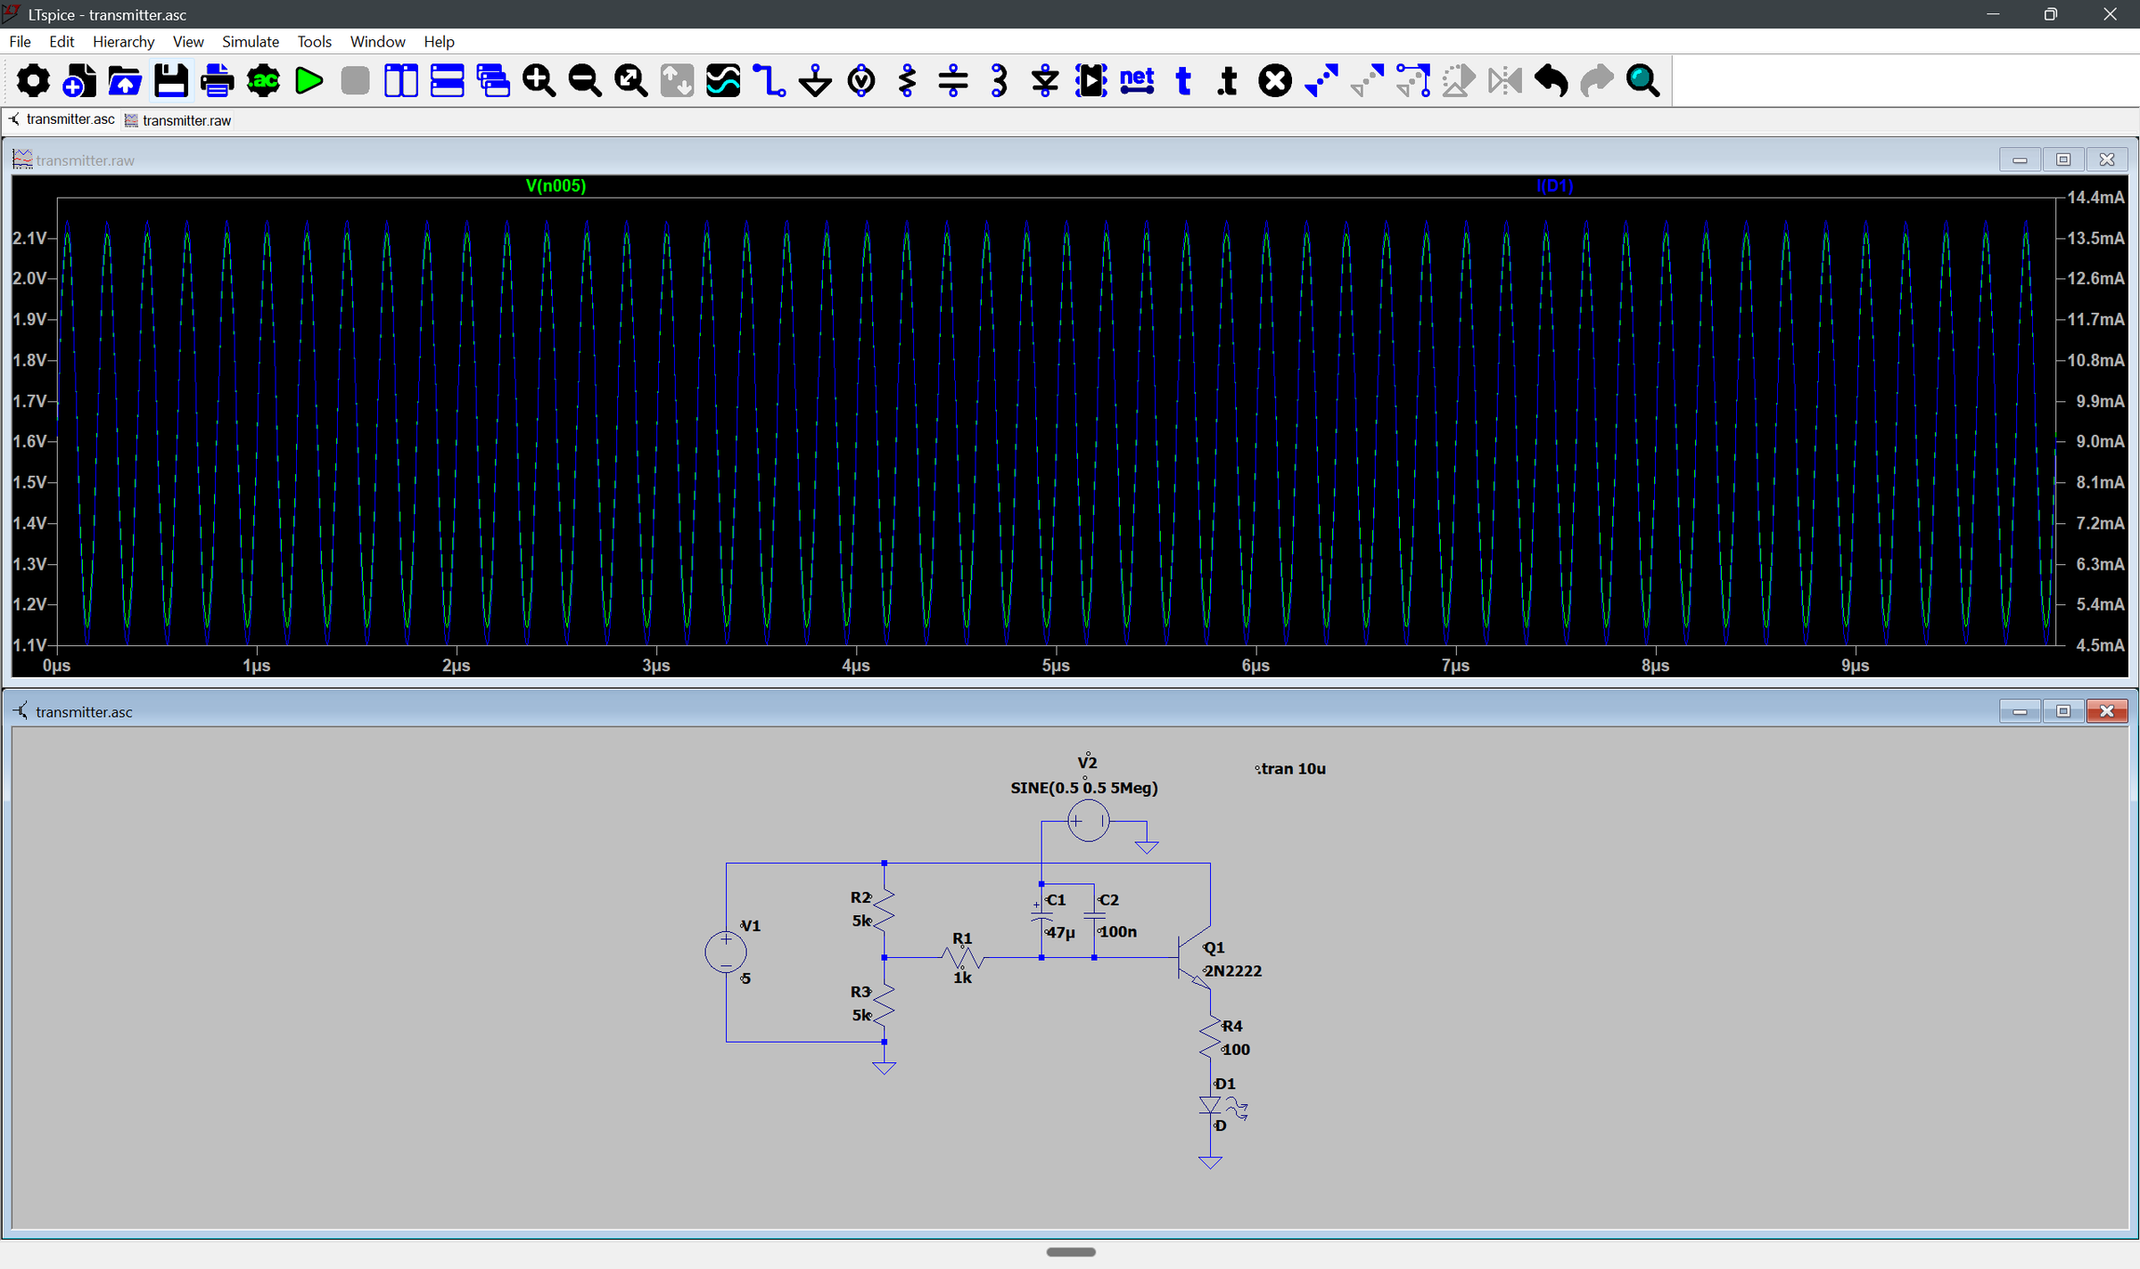Open the Edit menu
The image size is (2140, 1269).
click(x=62, y=42)
